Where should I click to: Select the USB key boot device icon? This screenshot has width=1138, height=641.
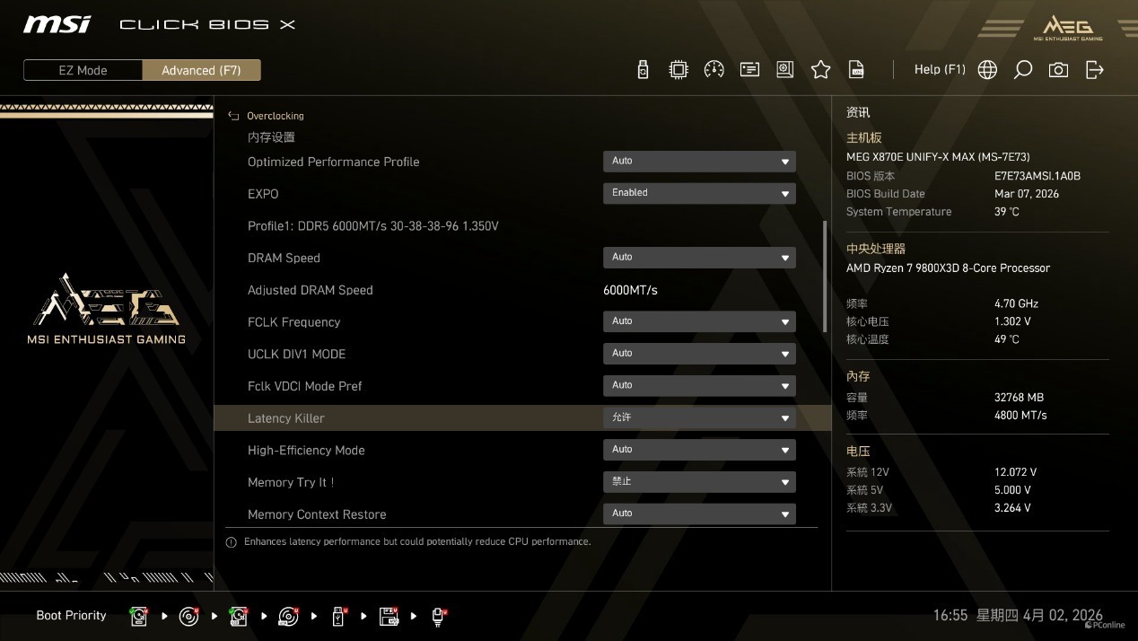click(x=338, y=616)
